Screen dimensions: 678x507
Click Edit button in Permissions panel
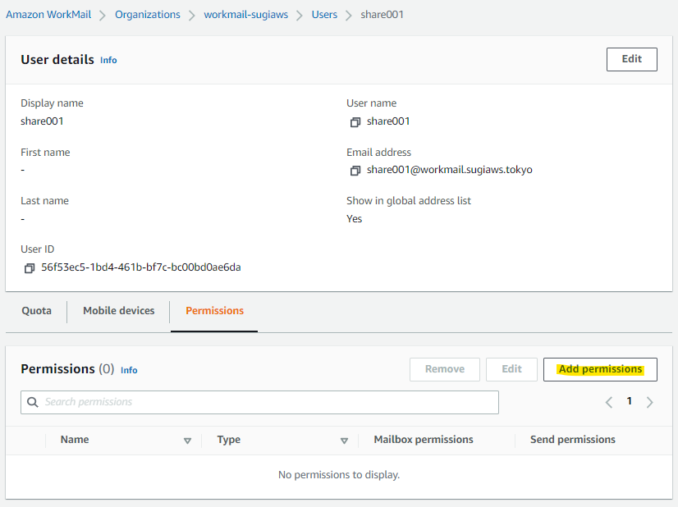[x=511, y=369]
